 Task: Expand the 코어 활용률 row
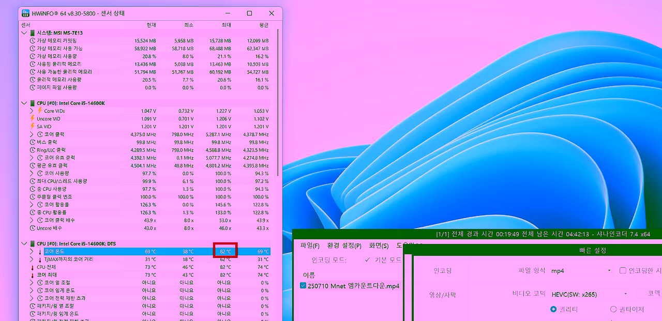[x=32, y=204]
